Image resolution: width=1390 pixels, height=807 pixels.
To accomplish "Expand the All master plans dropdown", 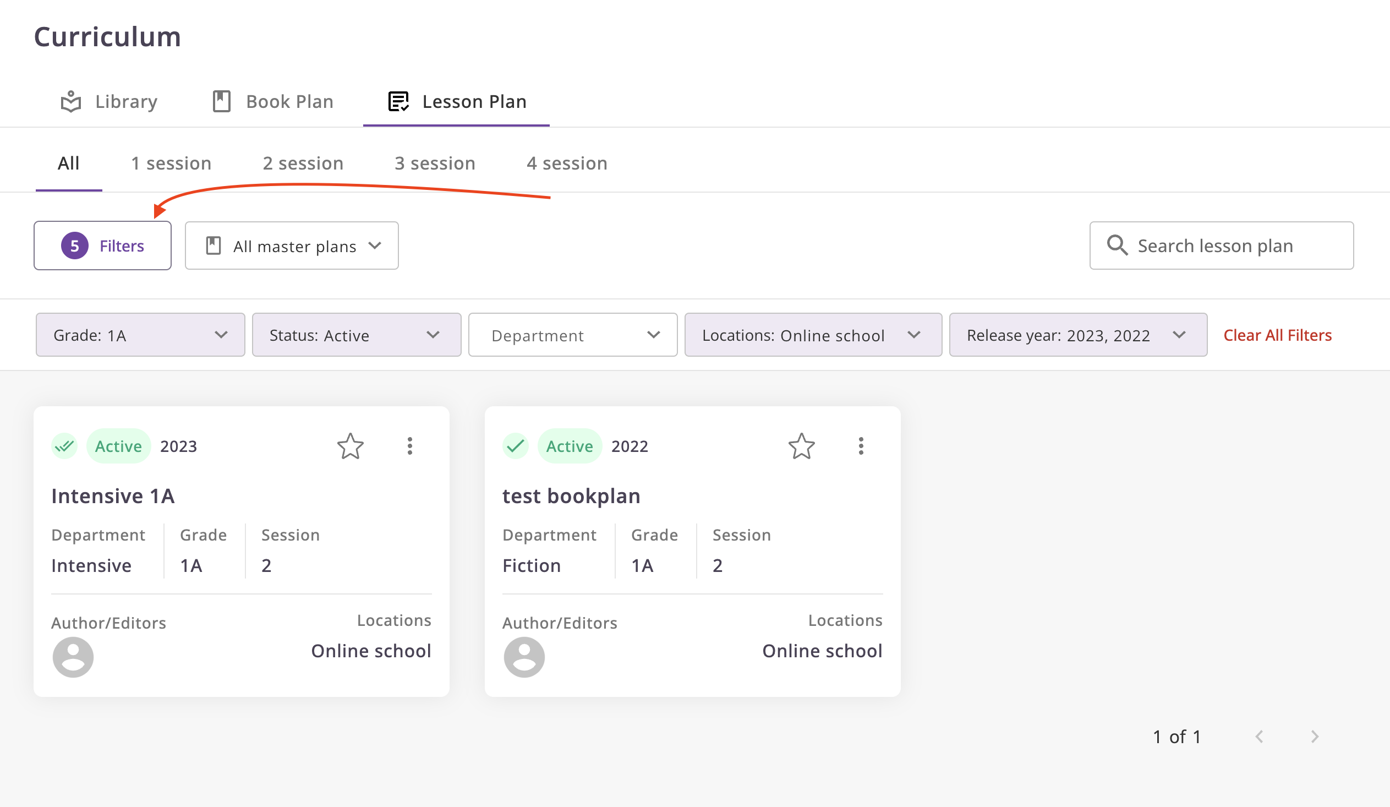I will pyautogui.click(x=292, y=246).
